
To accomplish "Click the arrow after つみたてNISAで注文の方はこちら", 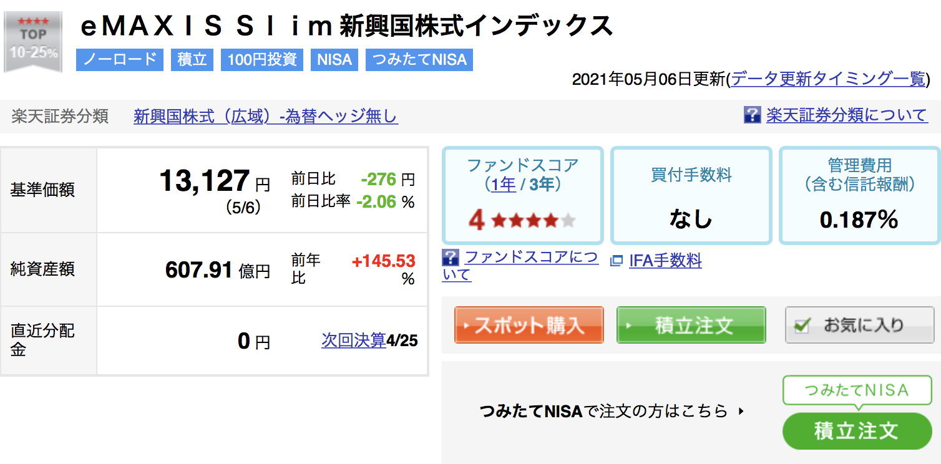I will pos(741,412).
